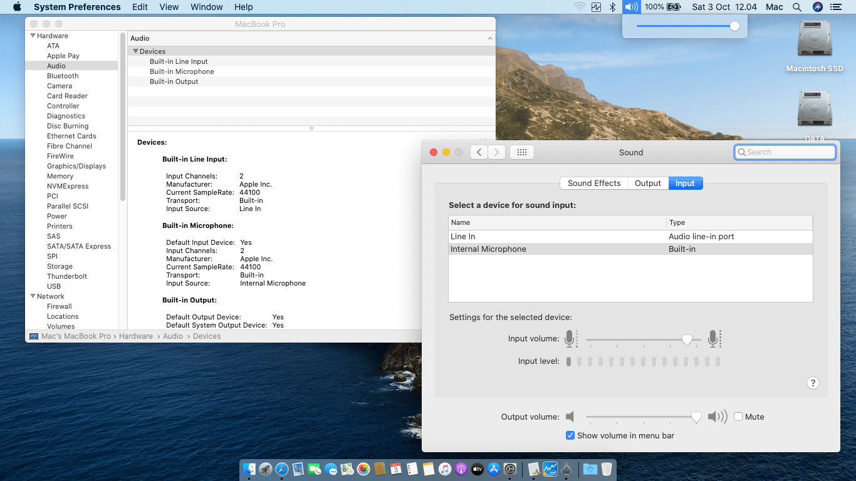
Task: Switch to the Sound Effects tab
Action: coord(593,183)
